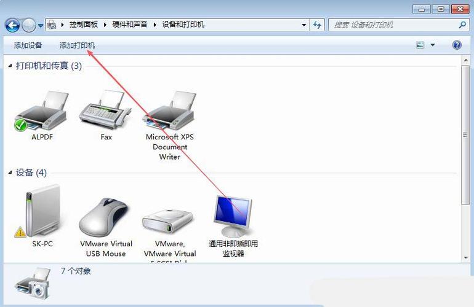Collapse the 打印机和传真 (3) group
Image resolution: width=474 pixels, height=307 pixels.
(10, 66)
